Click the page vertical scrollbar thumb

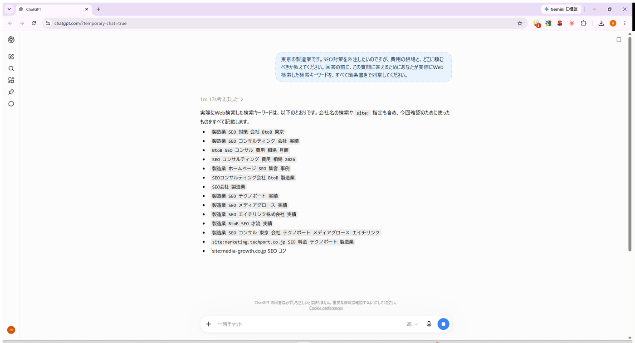coord(630,143)
